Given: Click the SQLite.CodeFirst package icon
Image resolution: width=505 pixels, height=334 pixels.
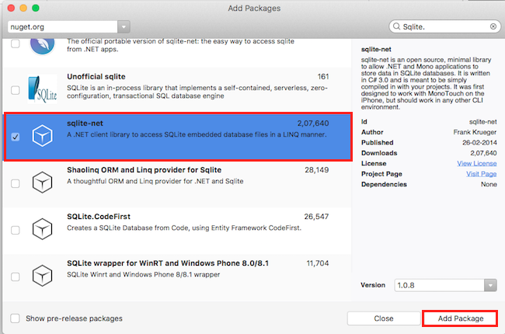Looking at the screenshot, I should tap(42, 228).
